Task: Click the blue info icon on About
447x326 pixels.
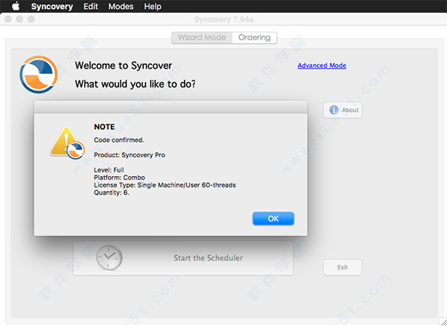Action: [334, 110]
